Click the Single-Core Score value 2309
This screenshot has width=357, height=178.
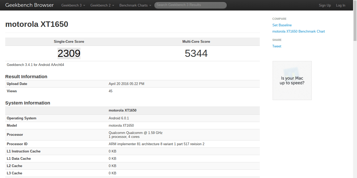click(x=69, y=53)
